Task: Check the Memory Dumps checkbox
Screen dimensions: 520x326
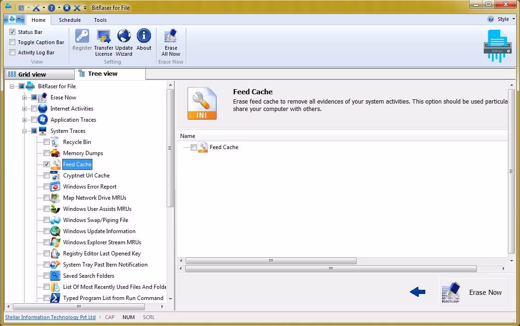Action: click(x=47, y=153)
